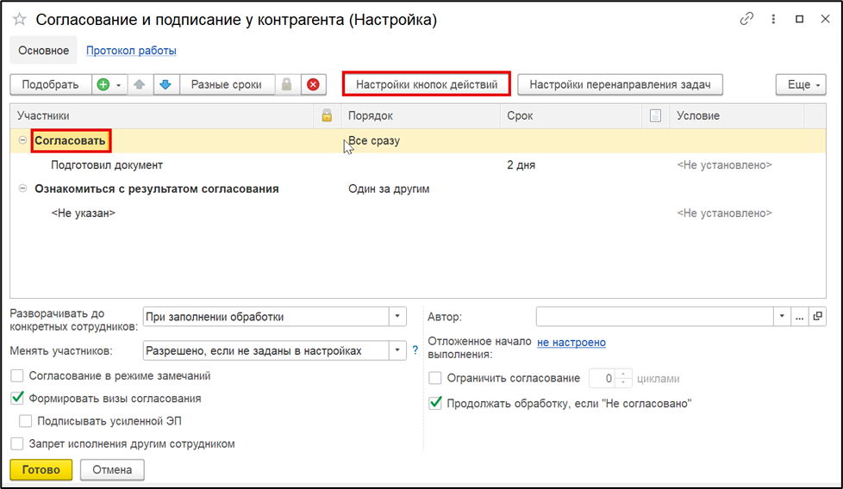Click the lock column header icon
The image size is (843, 489).
click(x=327, y=115)
